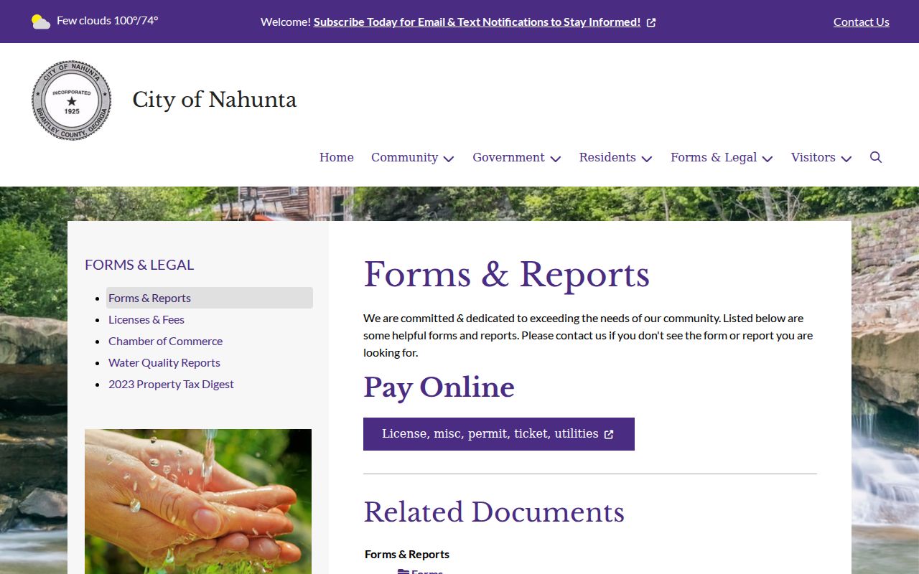Viewport: 919px width, 574px height.
Task: Click the 'Pay Online' heading
Action: pyautogui.click(x=439, y=387)
